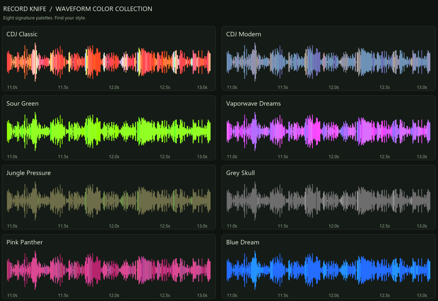Click the 12.5s marker under Pink Panther
Image resolution: width=438 pixels, height=301 pixels.
click(165, 295)
